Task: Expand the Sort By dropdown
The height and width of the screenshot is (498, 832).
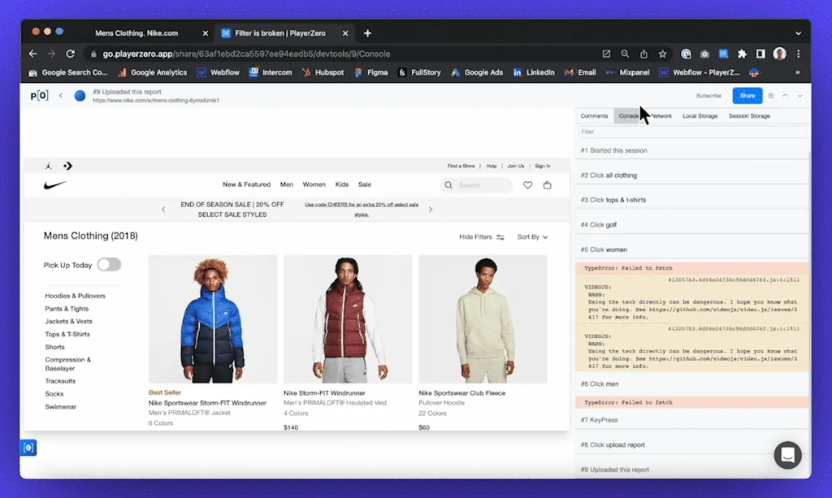Action: coord(532,237)
